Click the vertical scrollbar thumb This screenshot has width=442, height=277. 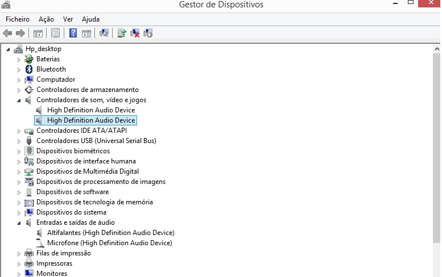point(437,148)
